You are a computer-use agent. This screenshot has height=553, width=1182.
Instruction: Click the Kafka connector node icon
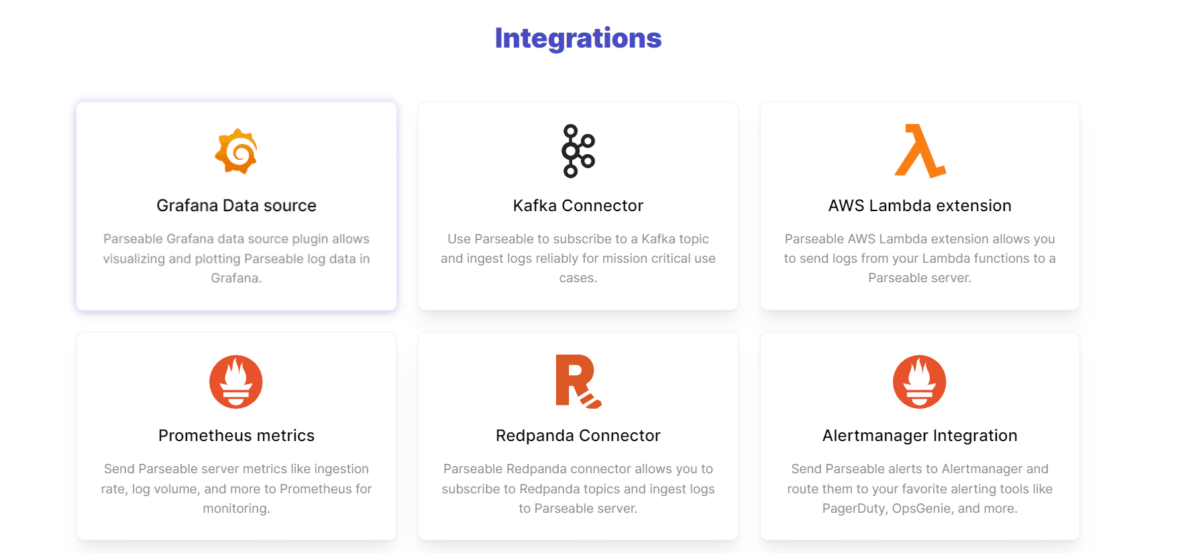[578, 151]
